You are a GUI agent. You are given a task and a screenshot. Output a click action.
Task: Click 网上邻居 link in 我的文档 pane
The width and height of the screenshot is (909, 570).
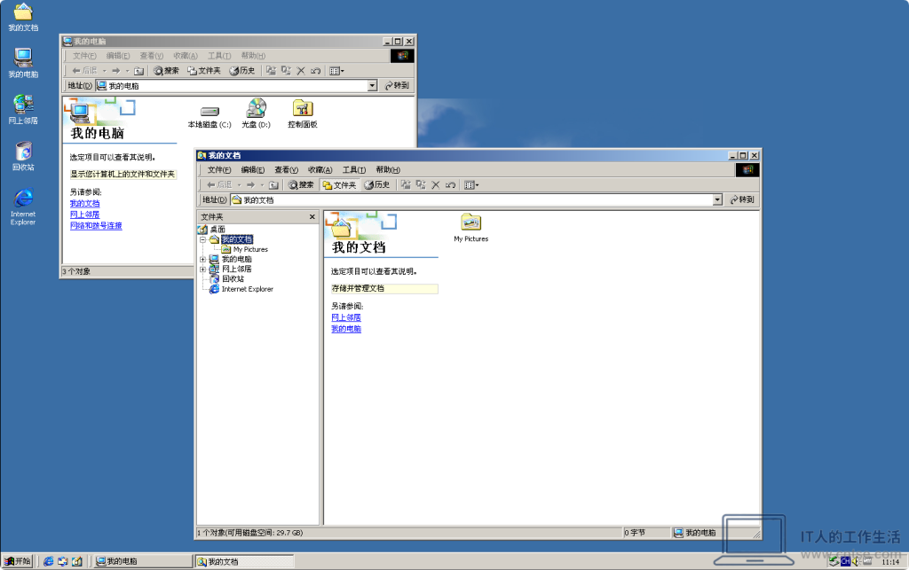pyautogui.click(x=346, y=317)
